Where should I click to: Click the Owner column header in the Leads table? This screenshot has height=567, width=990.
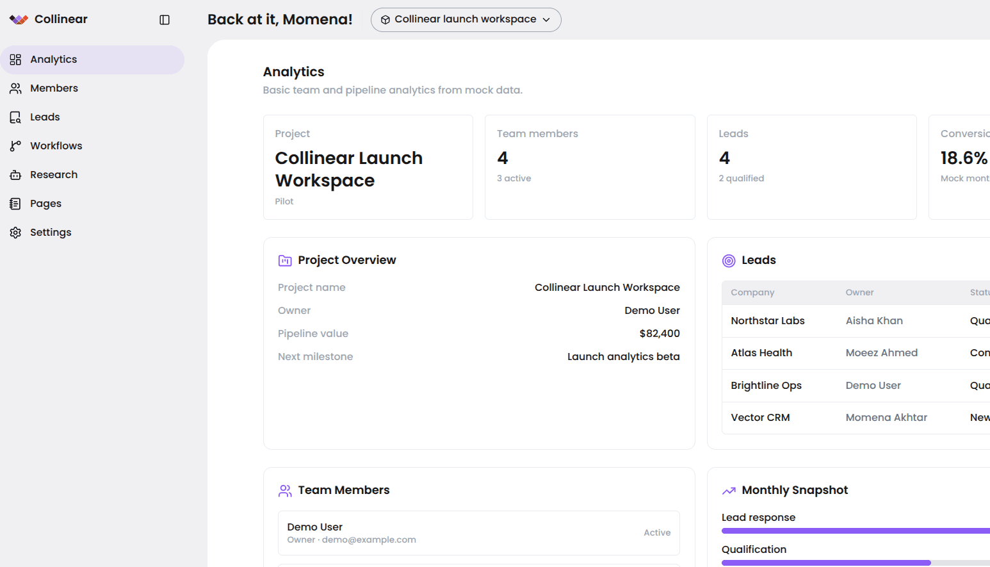(x=859, y=292)
